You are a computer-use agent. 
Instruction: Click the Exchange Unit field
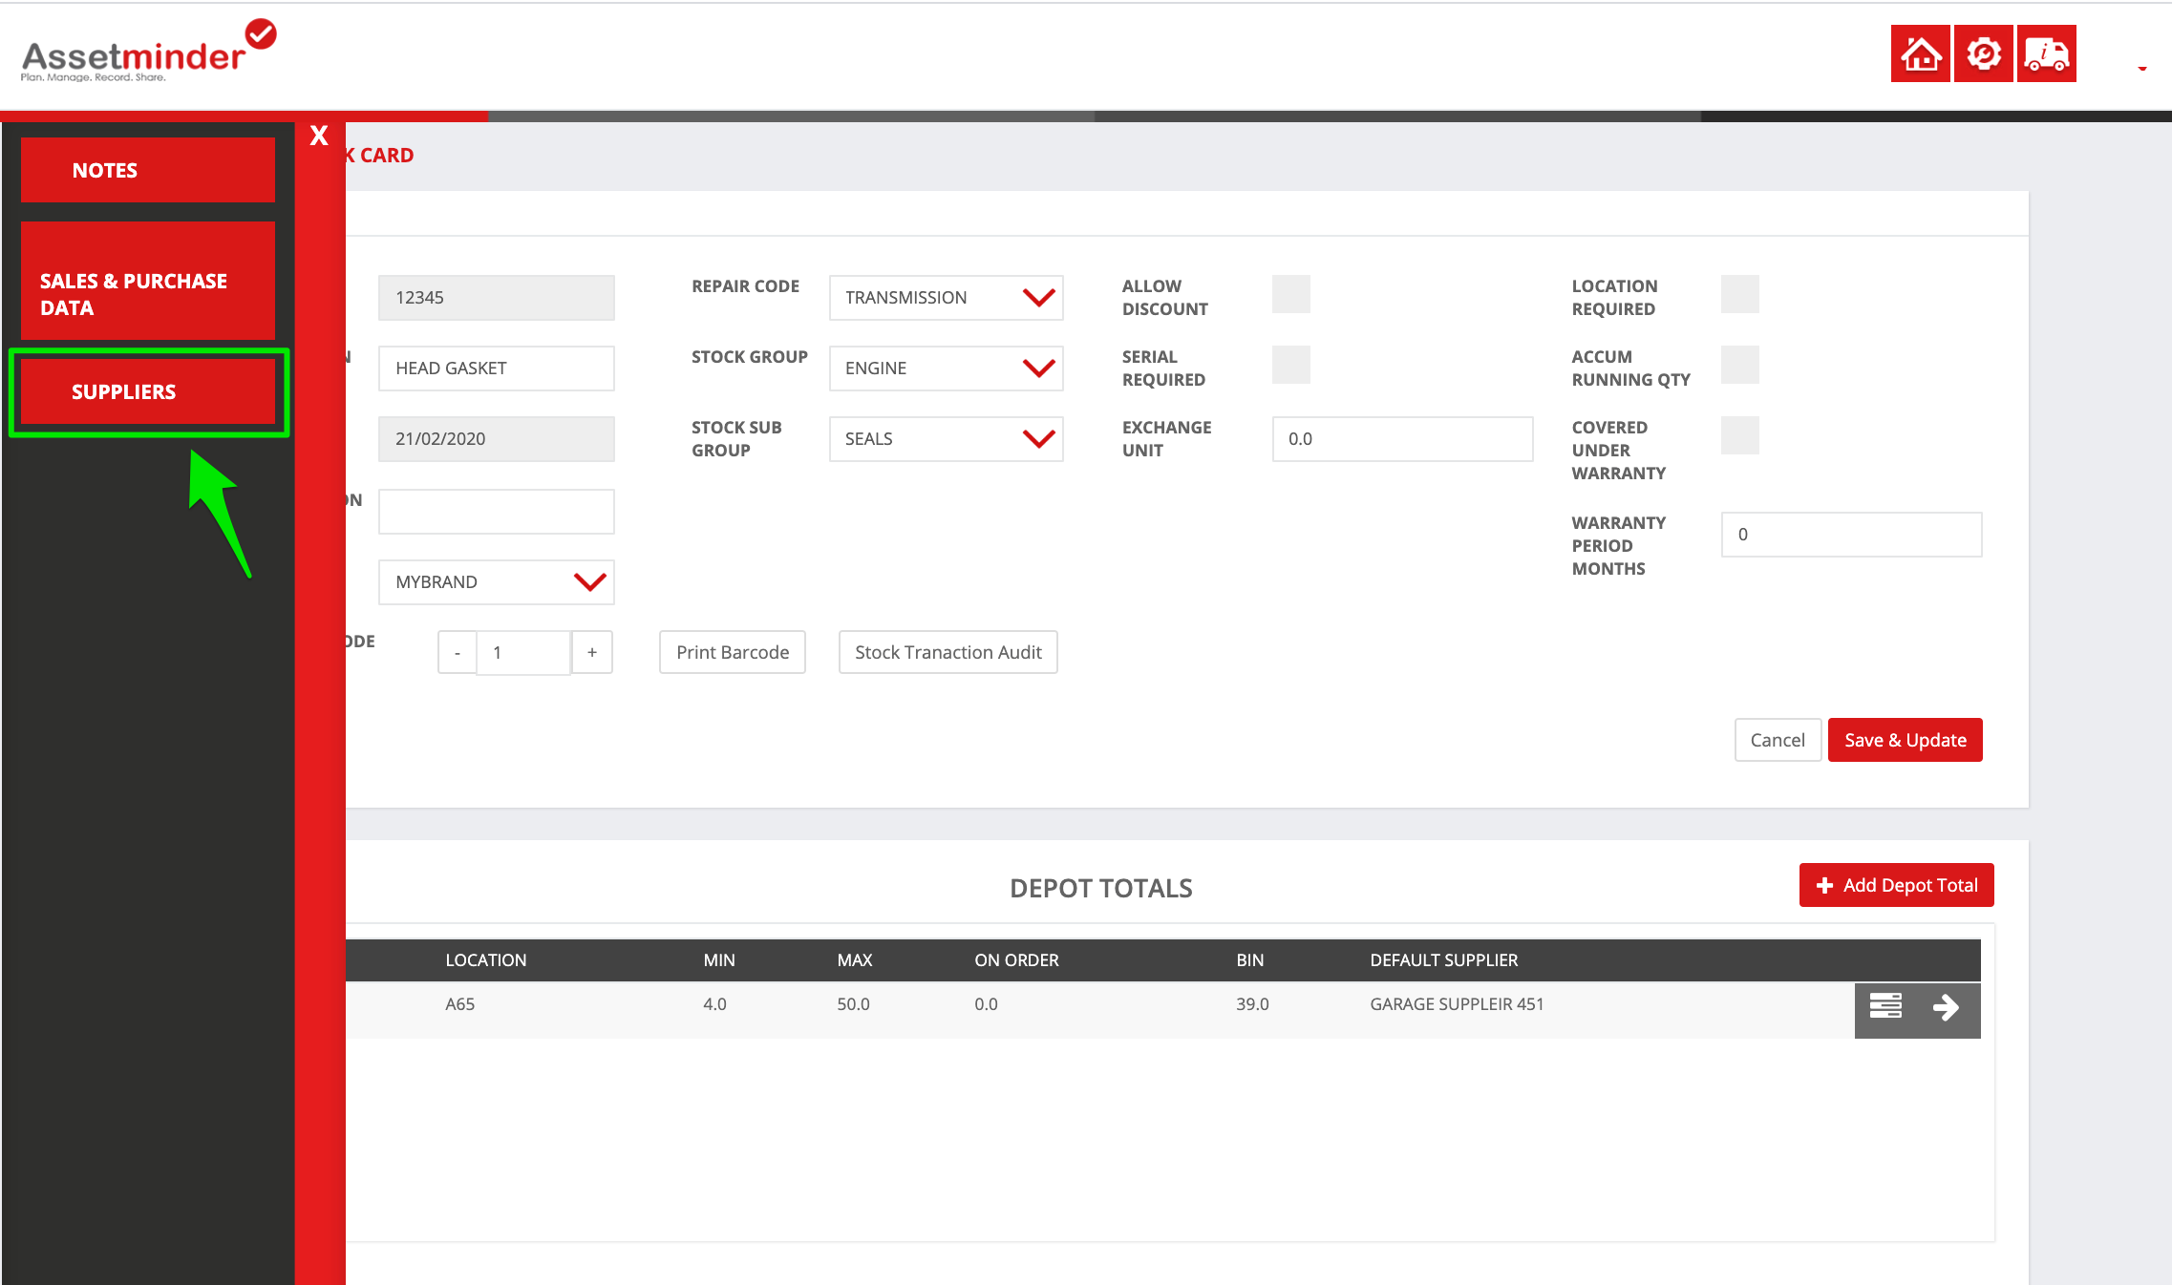pyautogui.click(x=1403, y=439)
